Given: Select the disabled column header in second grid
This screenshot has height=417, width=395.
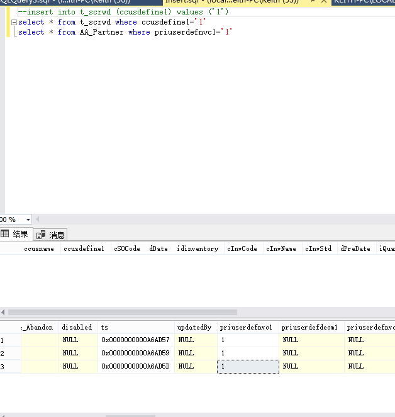Looking at the screenshot, I should [77, 327].
